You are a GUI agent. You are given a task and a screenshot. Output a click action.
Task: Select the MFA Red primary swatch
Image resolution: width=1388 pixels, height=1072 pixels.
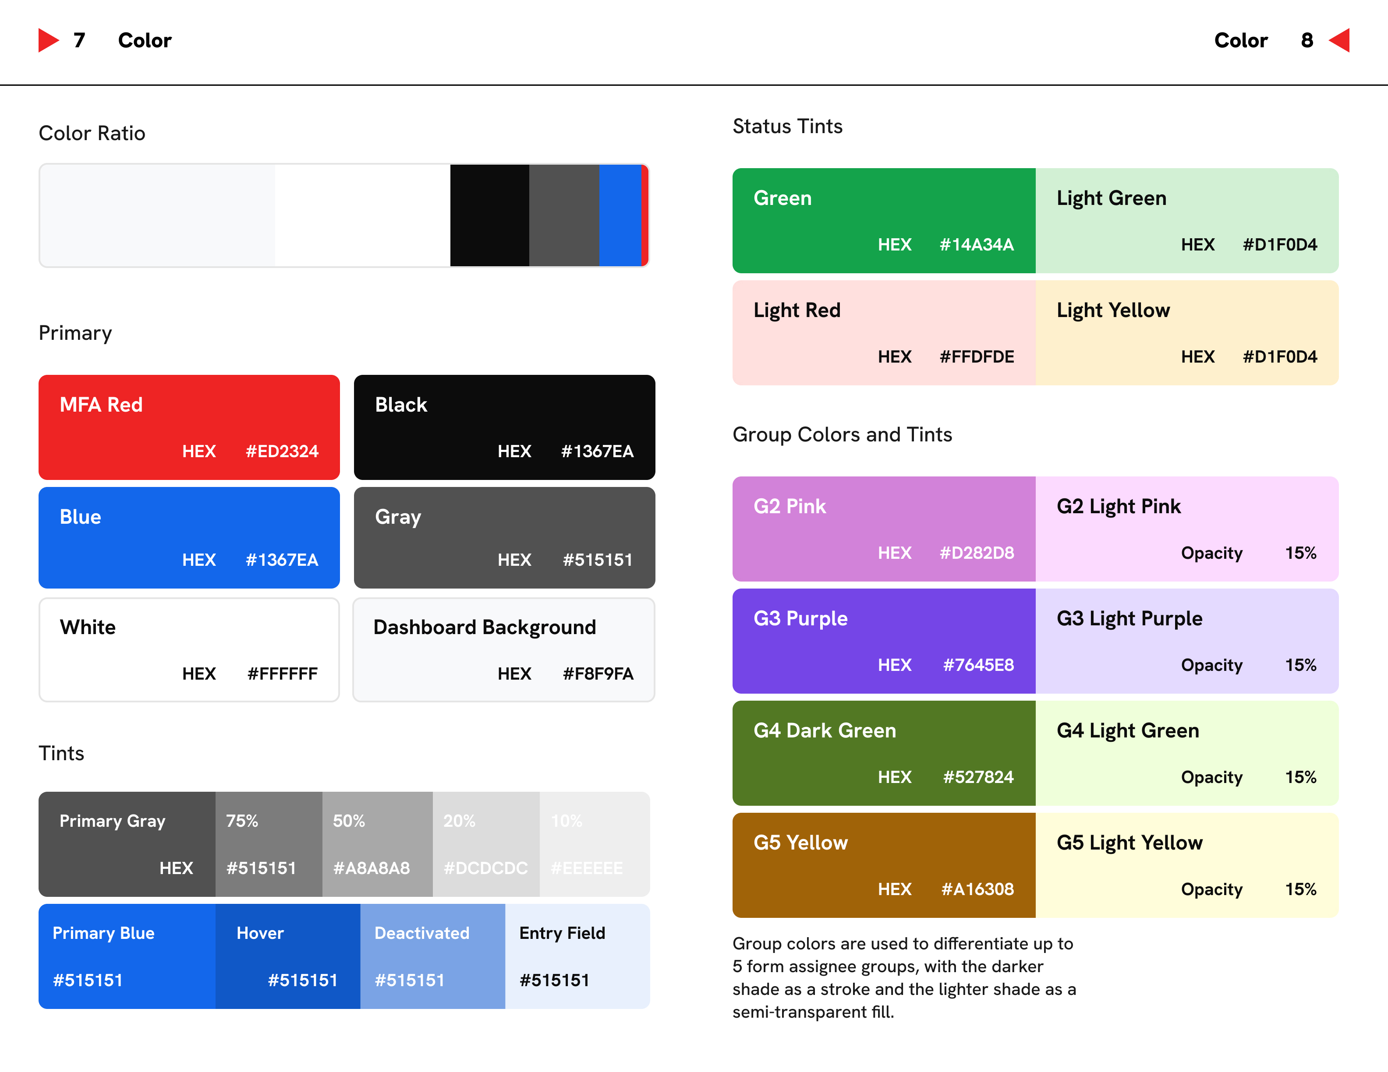click(189, 427)
